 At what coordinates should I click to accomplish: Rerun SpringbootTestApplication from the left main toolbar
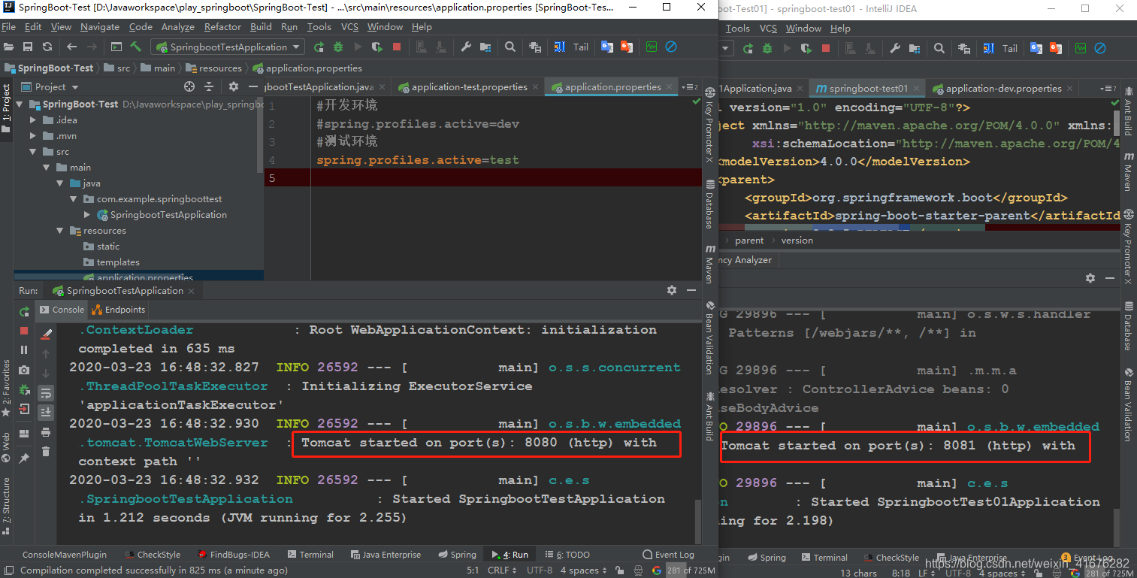point(319,47)
